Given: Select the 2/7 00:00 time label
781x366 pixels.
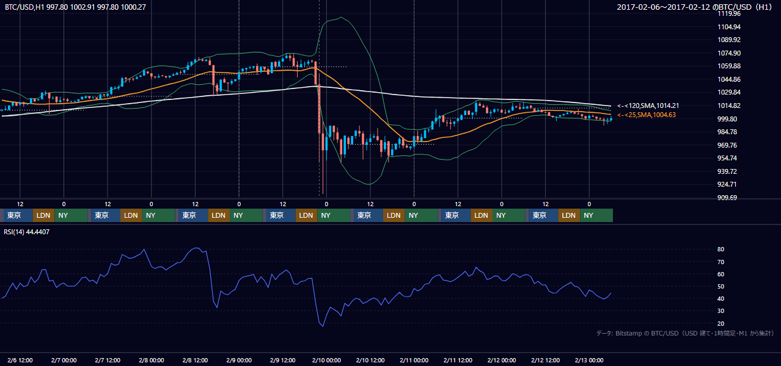Looking at the screenshot, I should pos(64,360).
